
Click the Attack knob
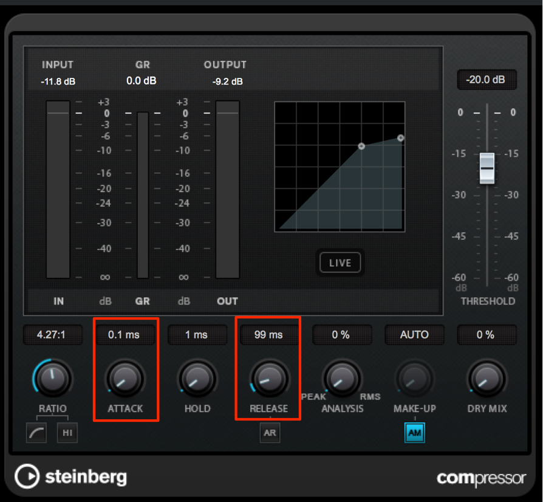[x=125, y=378]
